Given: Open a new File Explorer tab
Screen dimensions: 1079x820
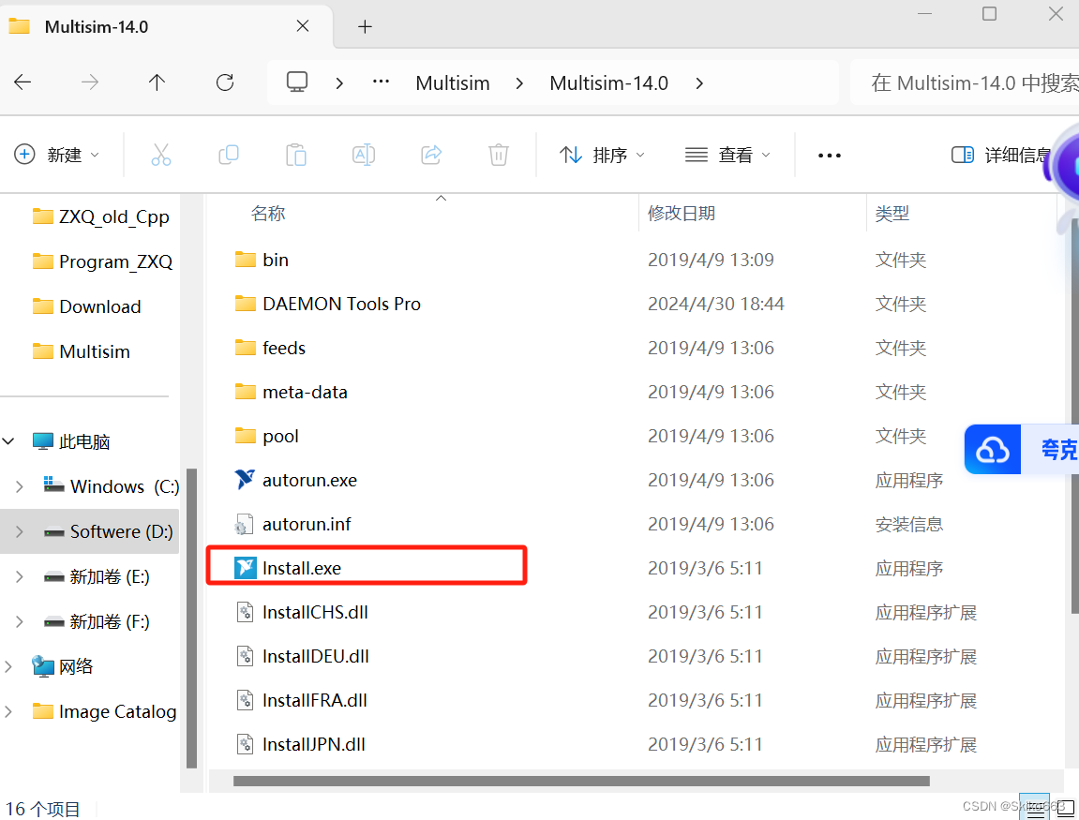Looking at the screenshot, I should (x=365, y=27).
